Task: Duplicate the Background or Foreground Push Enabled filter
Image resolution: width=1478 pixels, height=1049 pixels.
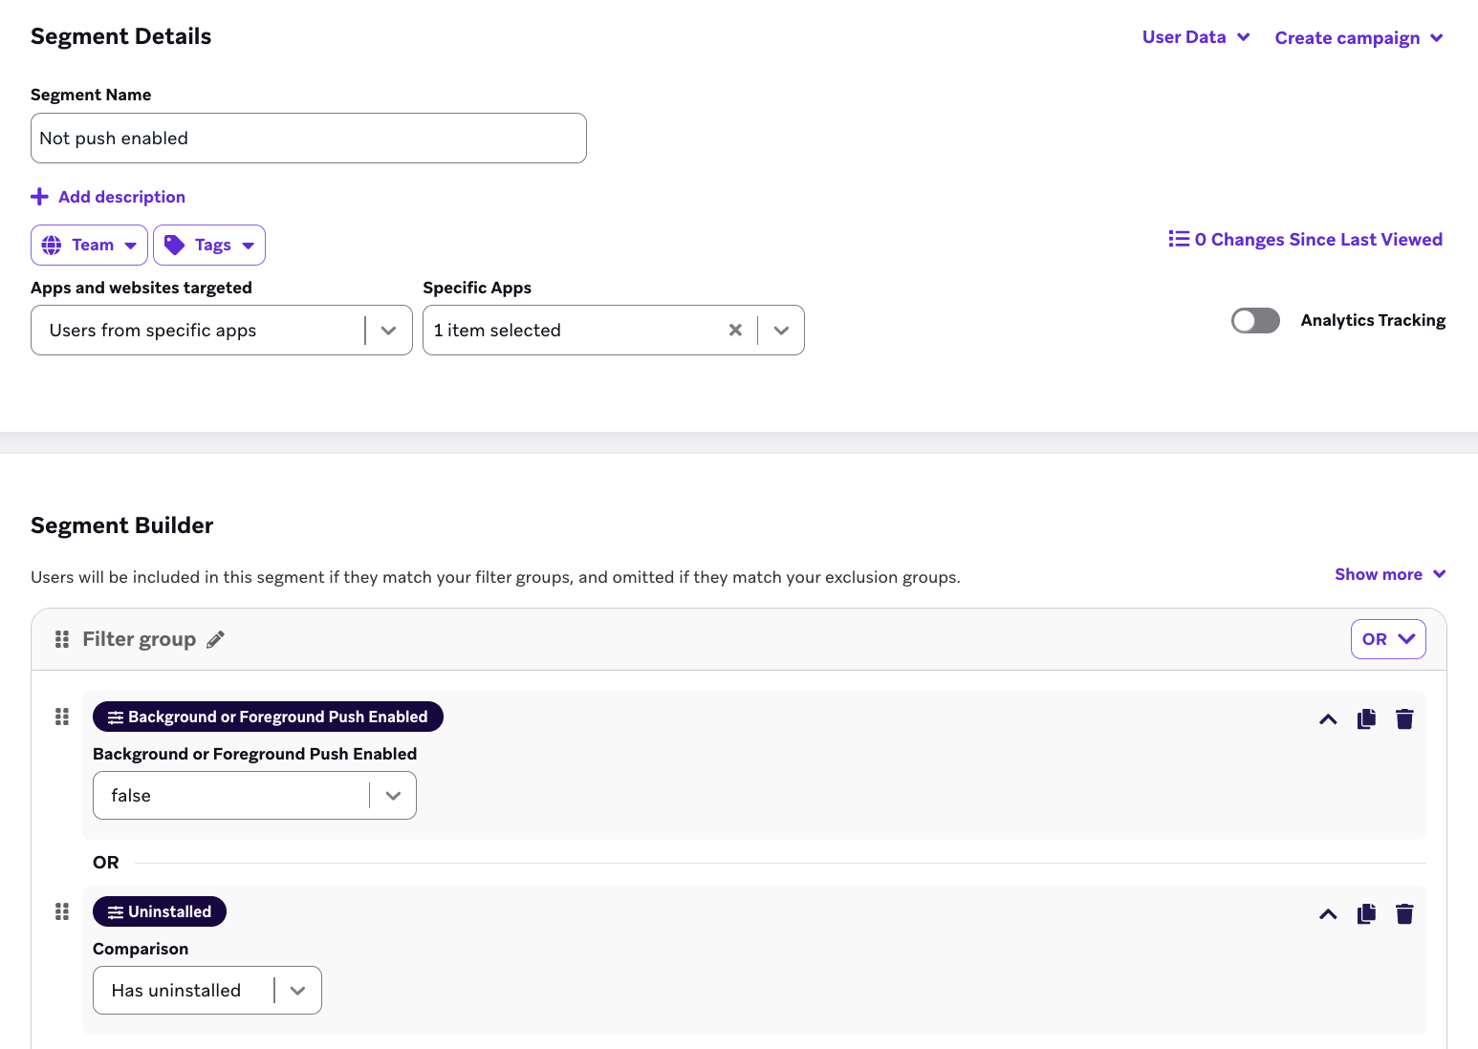Action: [x=1366, y=719]
